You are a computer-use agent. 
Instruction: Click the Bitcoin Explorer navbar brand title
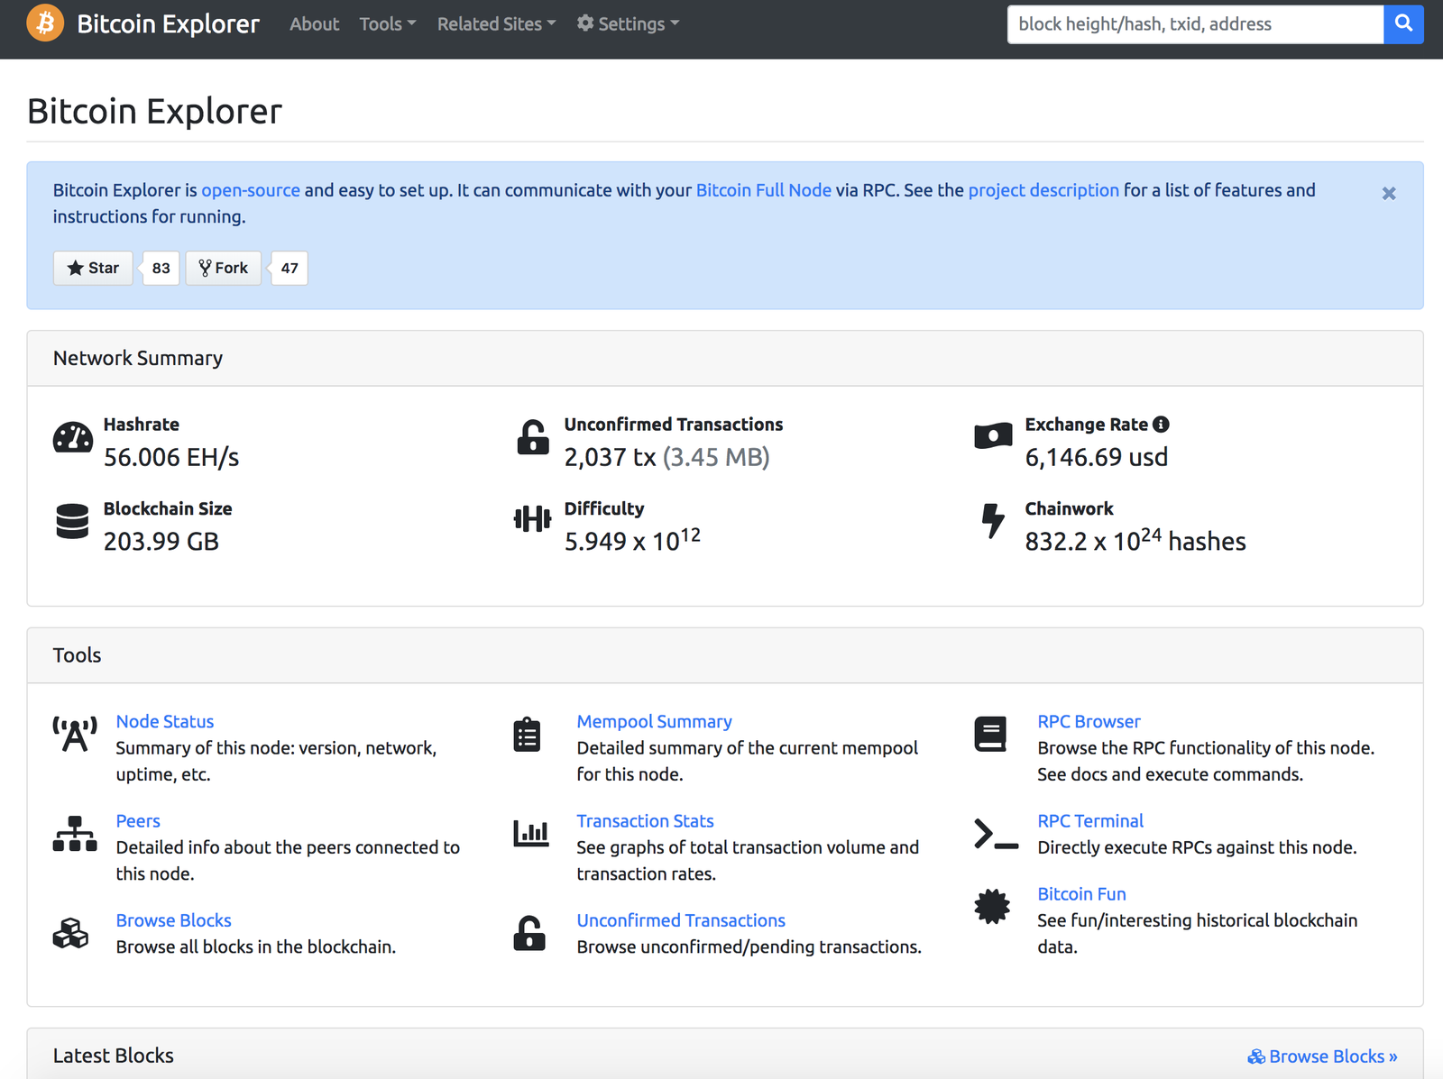(169, 23)
